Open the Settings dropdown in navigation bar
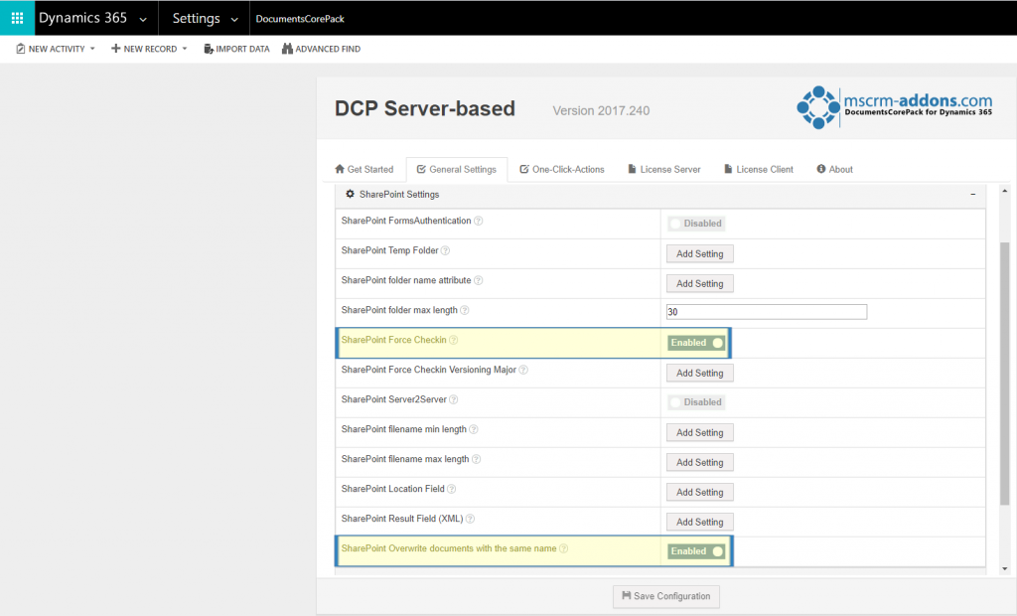 [203, 17]
